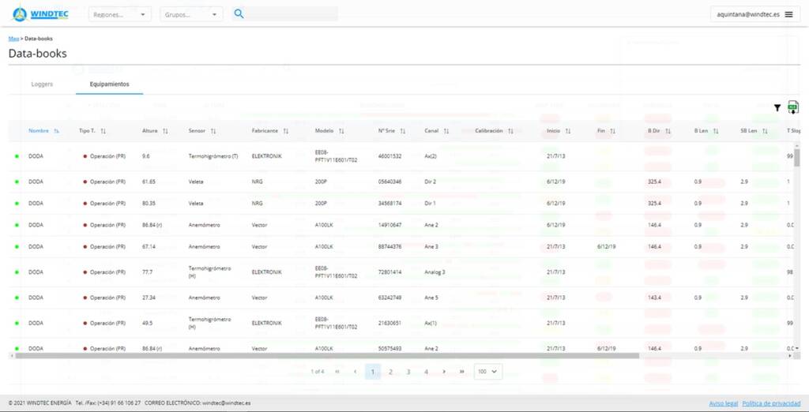The image size is (809, 412).
Task: Go to page 3
Action: (408, 371)
